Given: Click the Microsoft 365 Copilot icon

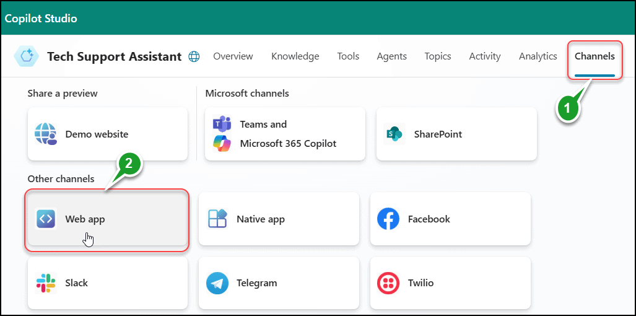Looking at the screenshot, I should (x=221, y=143).
